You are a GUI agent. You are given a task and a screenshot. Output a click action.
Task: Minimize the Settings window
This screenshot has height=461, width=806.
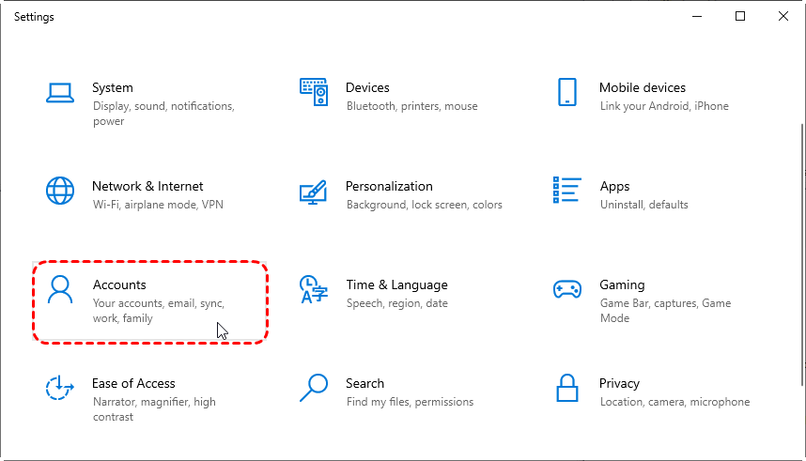(x=697, y=16)
